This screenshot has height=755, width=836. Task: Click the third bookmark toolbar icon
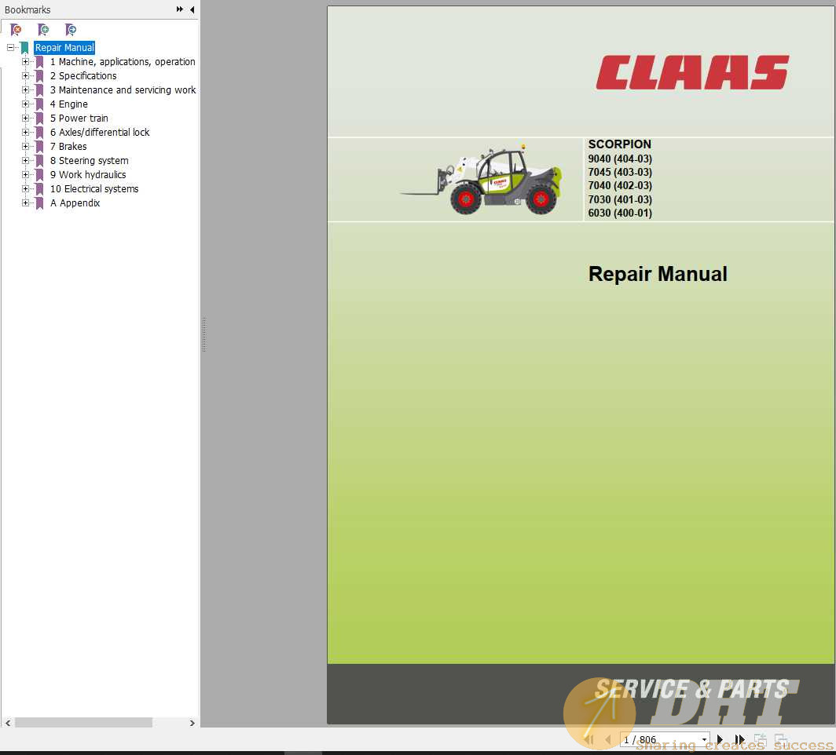pyautogui.click(x=71, y=30)
